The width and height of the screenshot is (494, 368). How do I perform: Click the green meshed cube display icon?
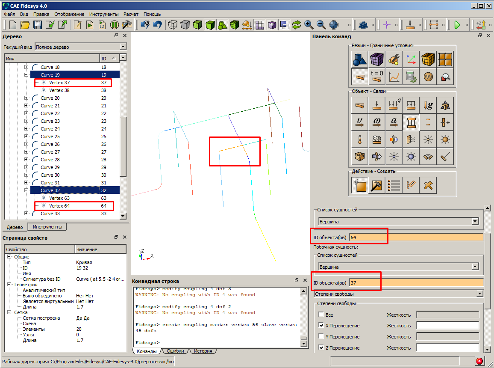(235, 24)
